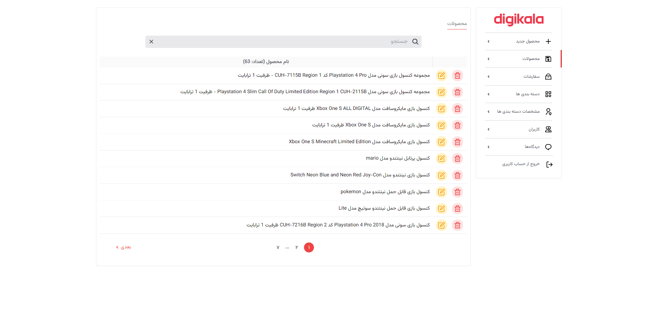Expand the مشخصات دسته بندی ها chevron
658x324 pixels.
coord(488,112)
